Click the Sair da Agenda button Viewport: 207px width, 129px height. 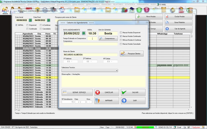[179, 29]
